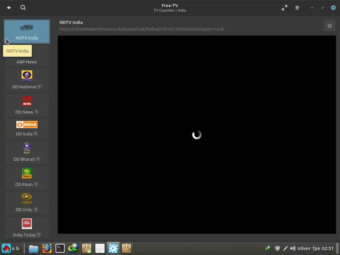Click the DD Kisan logo

click(x=27, y=173)
